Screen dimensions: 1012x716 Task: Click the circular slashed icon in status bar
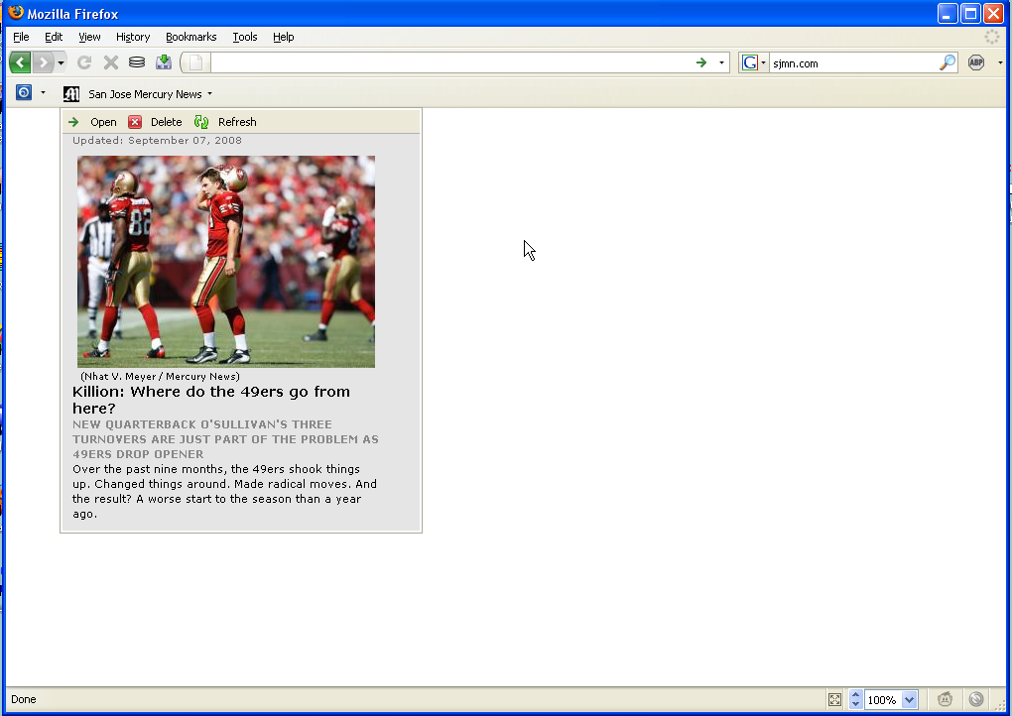[976, 698]
